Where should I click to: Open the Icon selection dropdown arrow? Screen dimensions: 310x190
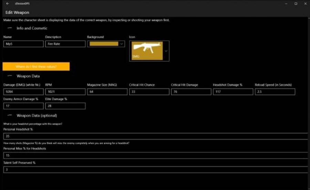[166, 51]
